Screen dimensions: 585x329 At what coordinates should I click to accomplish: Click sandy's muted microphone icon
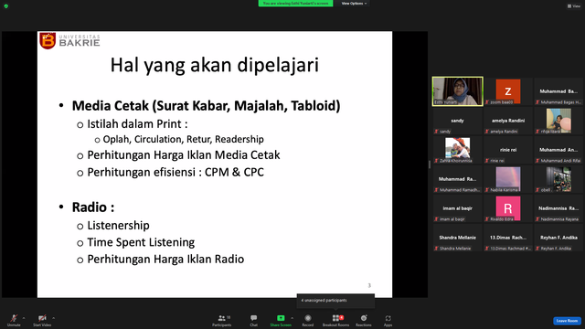[x=436, y=132]
